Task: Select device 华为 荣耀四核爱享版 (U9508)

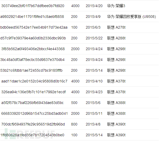Action: 131,17
